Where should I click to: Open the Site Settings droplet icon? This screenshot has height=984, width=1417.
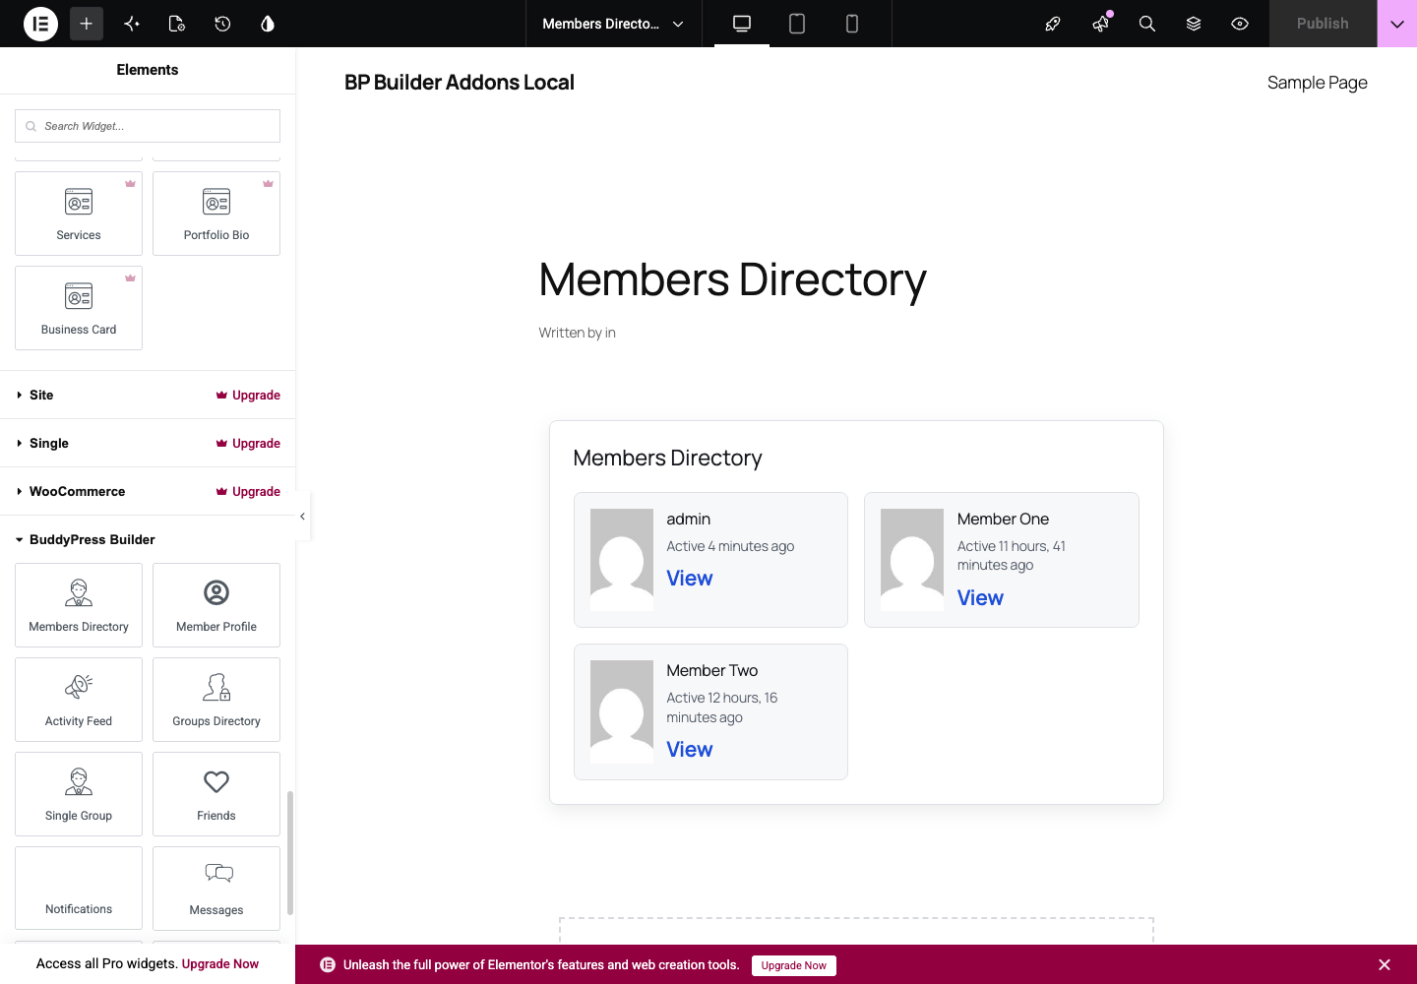(268, 24)
